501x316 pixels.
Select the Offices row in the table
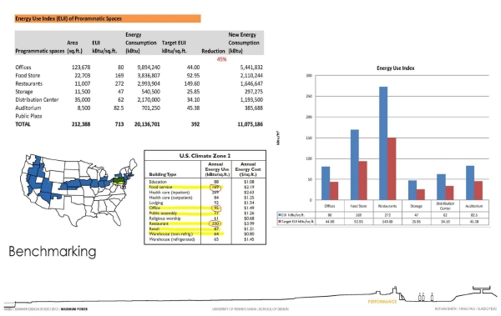[x=139, y=68]
